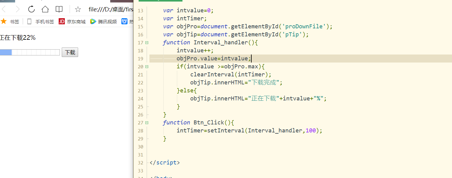The height and width of the screenshot is (178, 452).
Task: Bookmark this page with the star outline icon
Action: 78,9
